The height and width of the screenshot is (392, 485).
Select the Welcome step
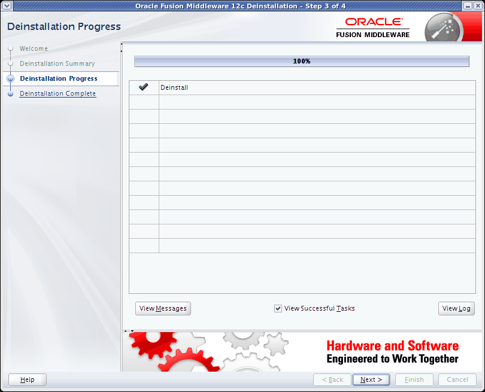pos(34,48)
